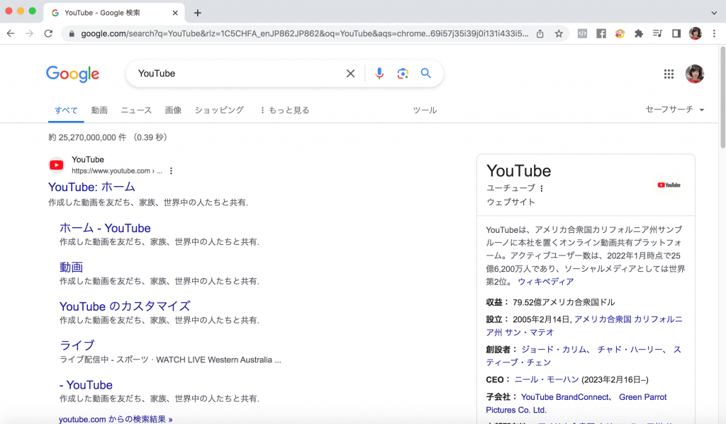This screenshot has width=726, height=424.
Task: Open the code-bracket extension icon
Action: [x=583, y=33]
